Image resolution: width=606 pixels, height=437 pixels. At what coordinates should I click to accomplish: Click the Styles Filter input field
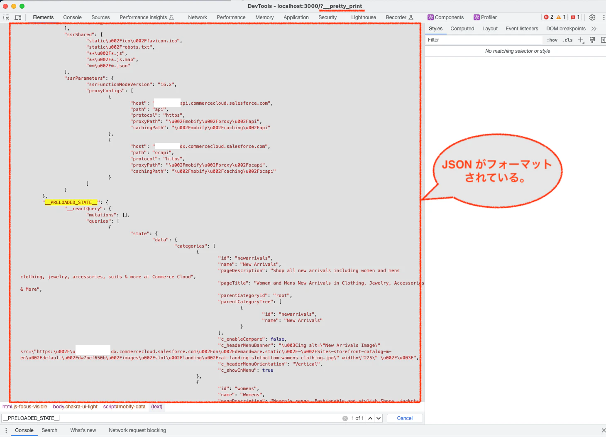(484, 40)
